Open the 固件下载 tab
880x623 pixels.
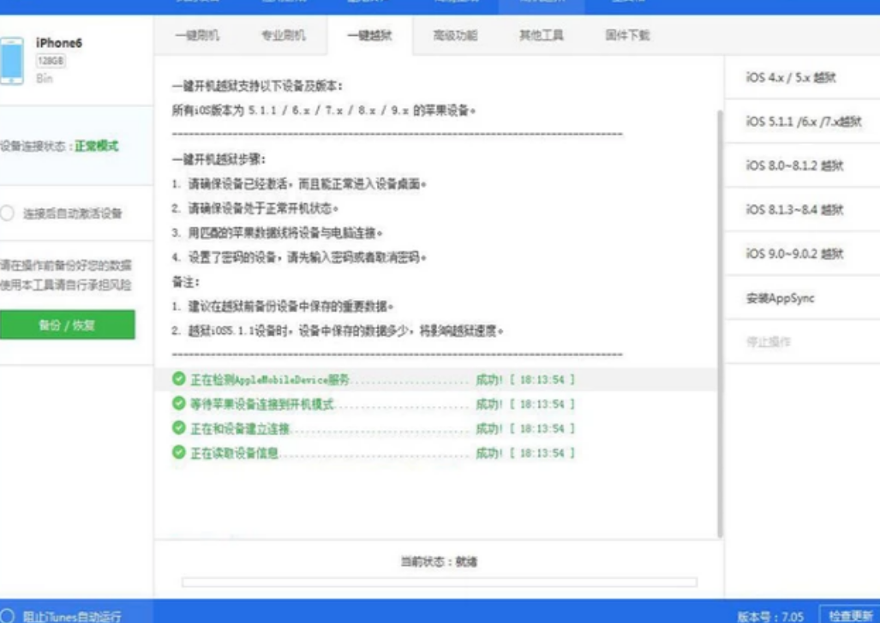[627, 36]
